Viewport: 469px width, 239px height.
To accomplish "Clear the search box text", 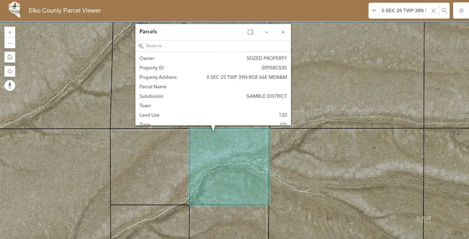I will [x=433, y=10].
